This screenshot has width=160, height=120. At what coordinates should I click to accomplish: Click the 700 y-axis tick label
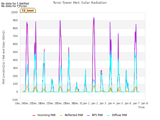15,36
